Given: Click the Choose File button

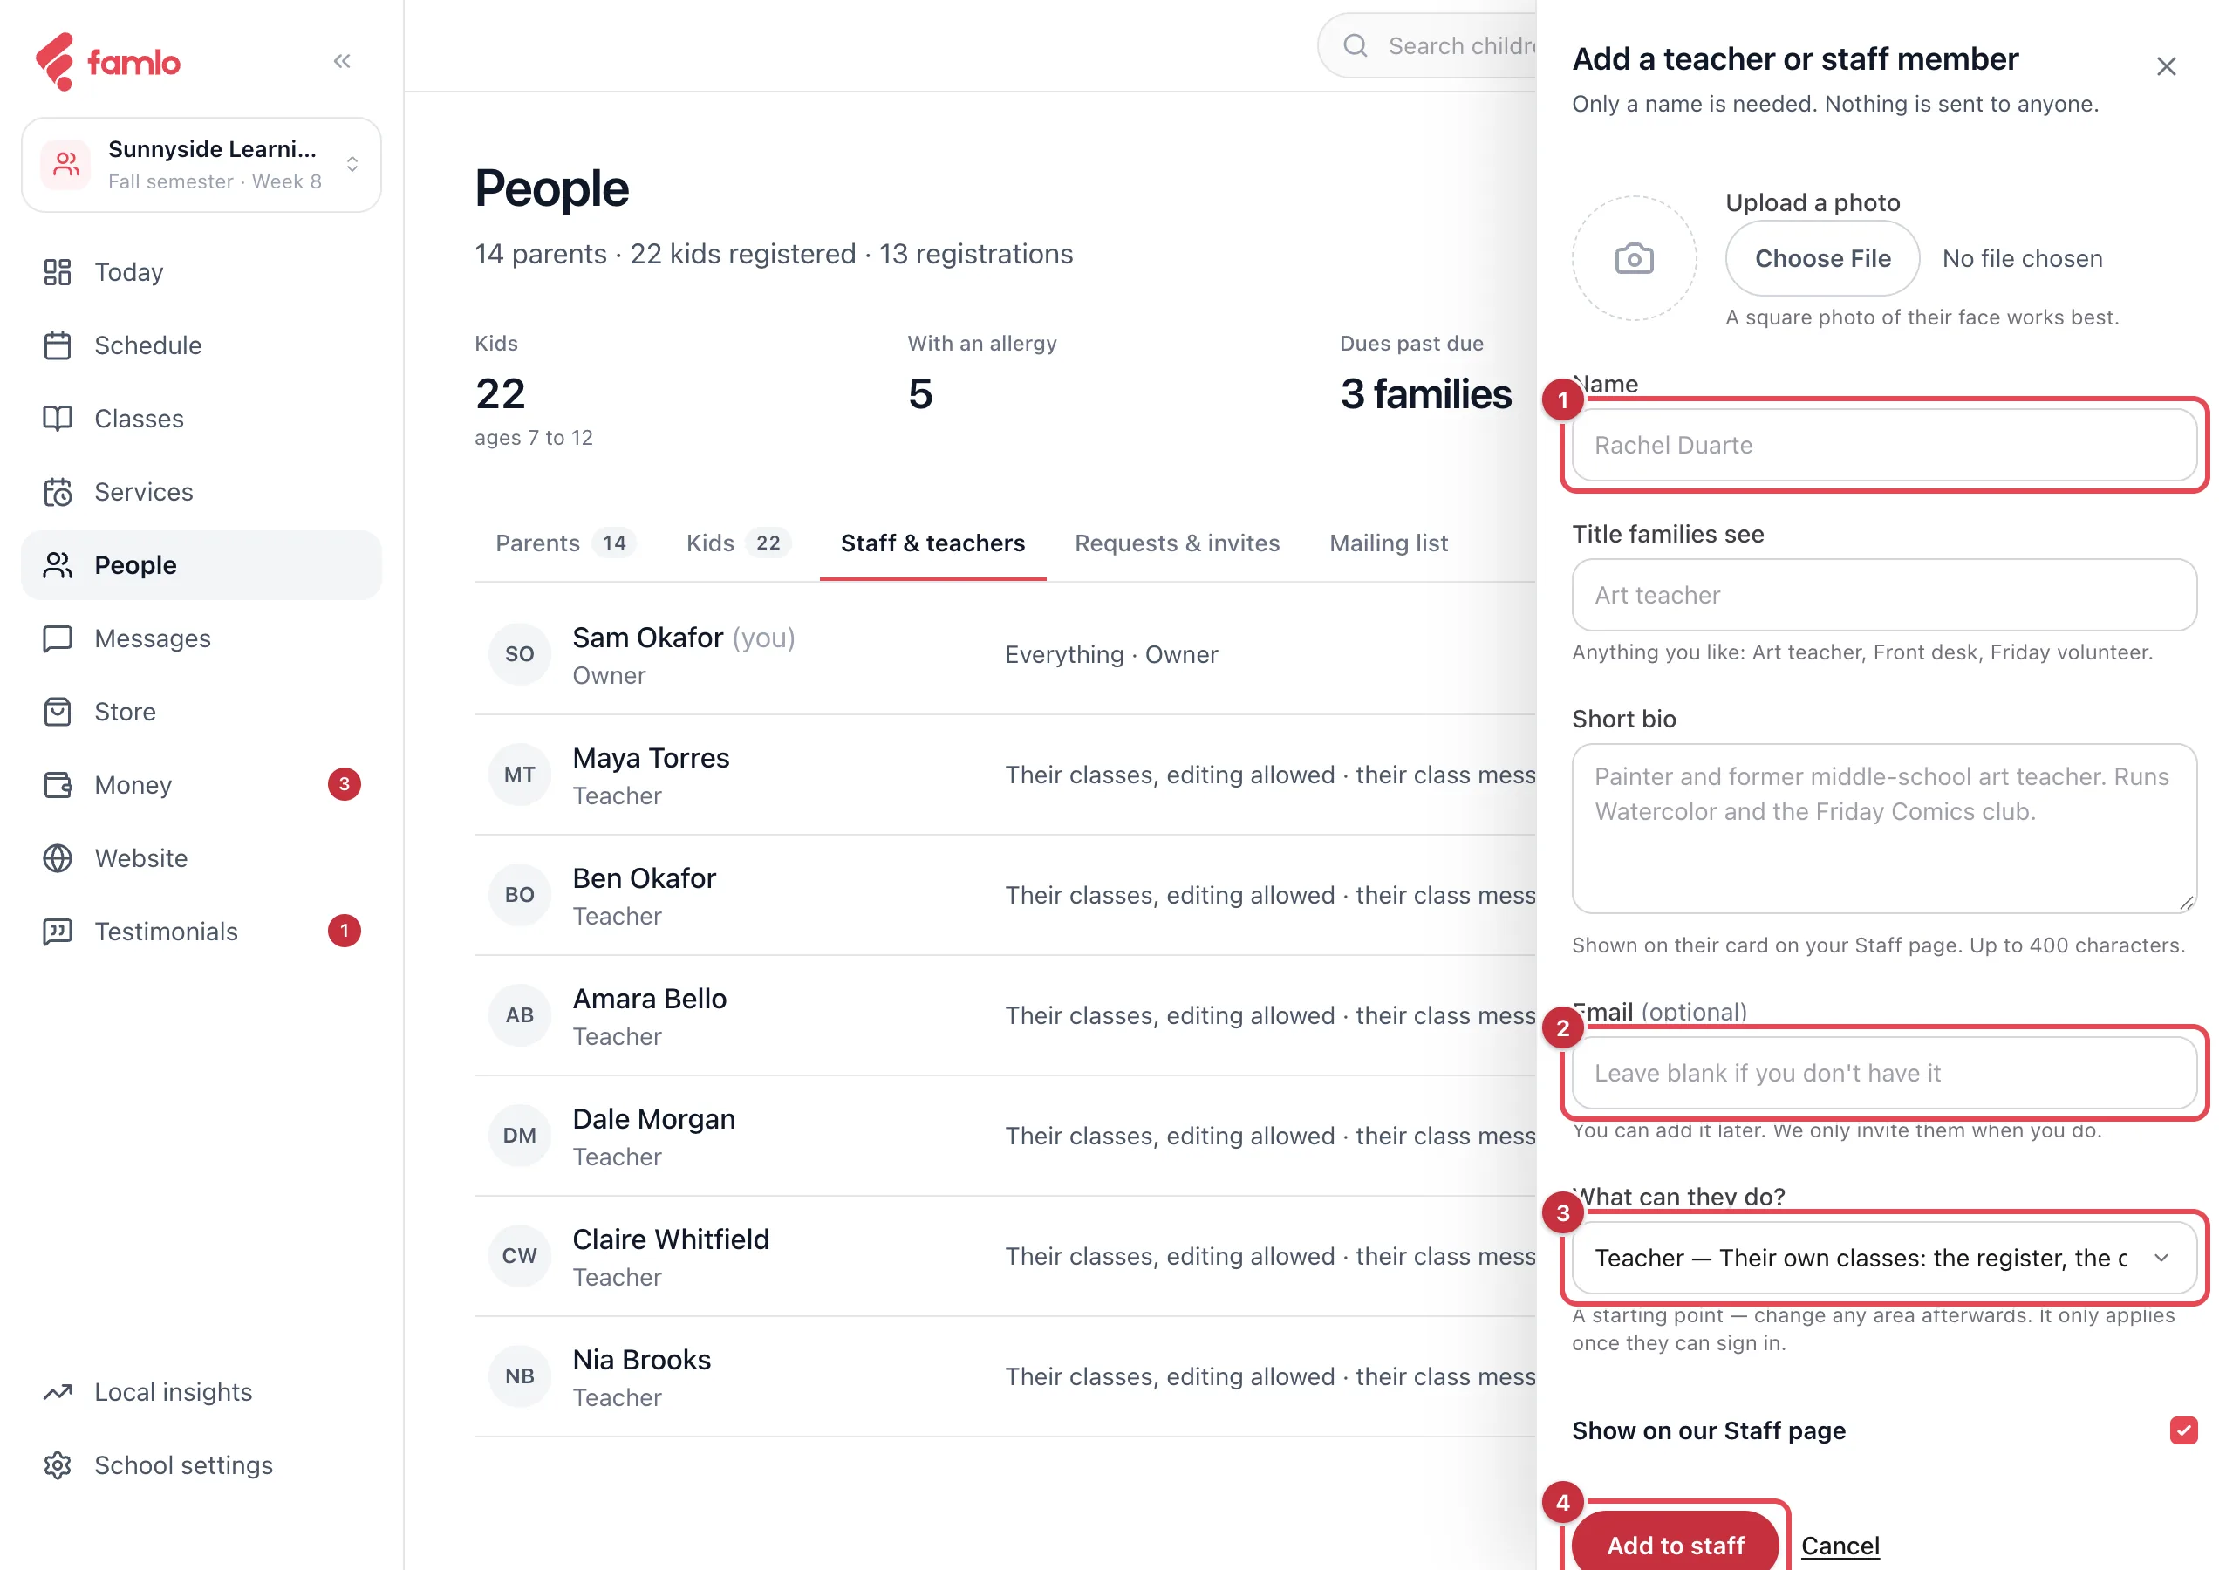Looking at the screenshot, I should (1821, 259).
